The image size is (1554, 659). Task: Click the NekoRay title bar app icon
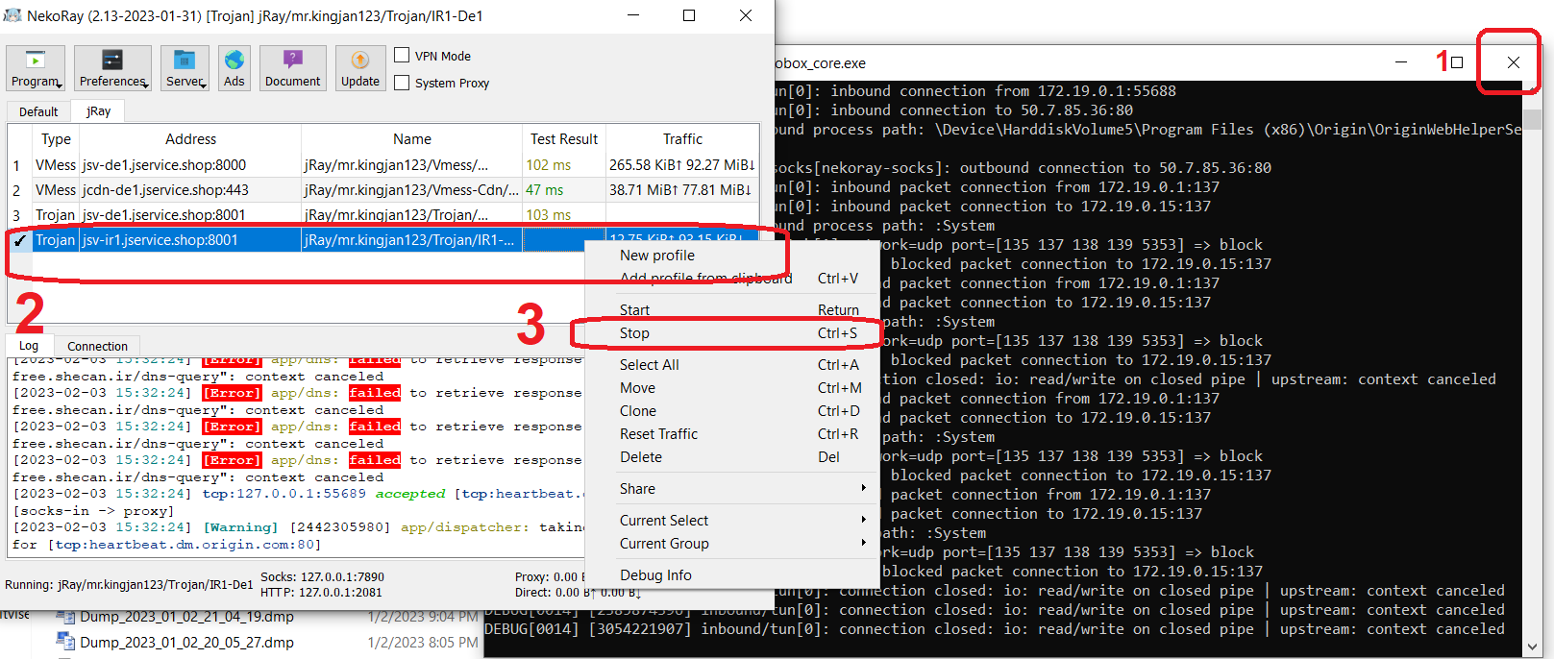pos(12,15)
